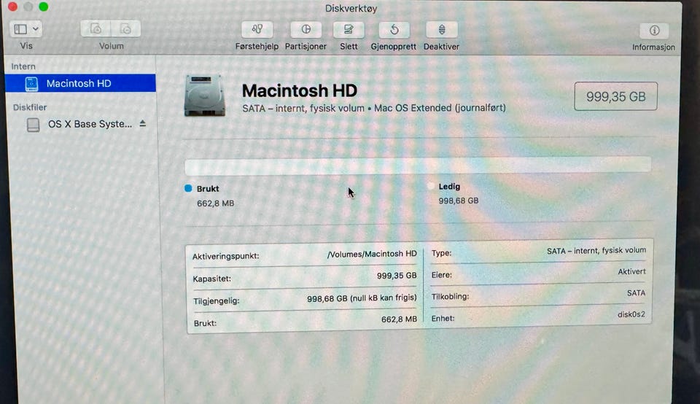Viewport: 700px width, 404px height.
Task: Click the Aktiveringspunkt label
Action: coord(226,256)
